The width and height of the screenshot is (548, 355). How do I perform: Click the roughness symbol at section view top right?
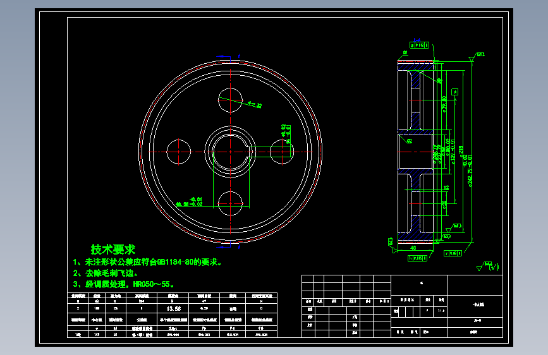tap(477, 56)
